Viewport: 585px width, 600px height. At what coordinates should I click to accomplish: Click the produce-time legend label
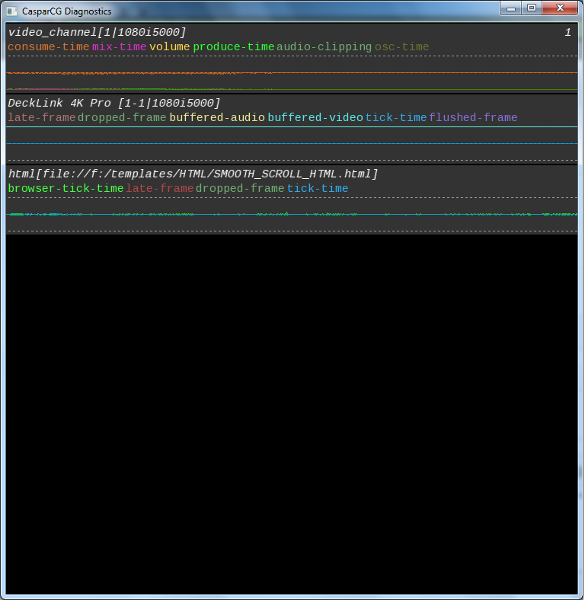point(234,46)
